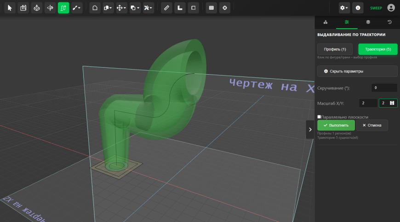
Task: Open the sketch drawing tool
Action: pyautogui.click(x=23, y=8)
